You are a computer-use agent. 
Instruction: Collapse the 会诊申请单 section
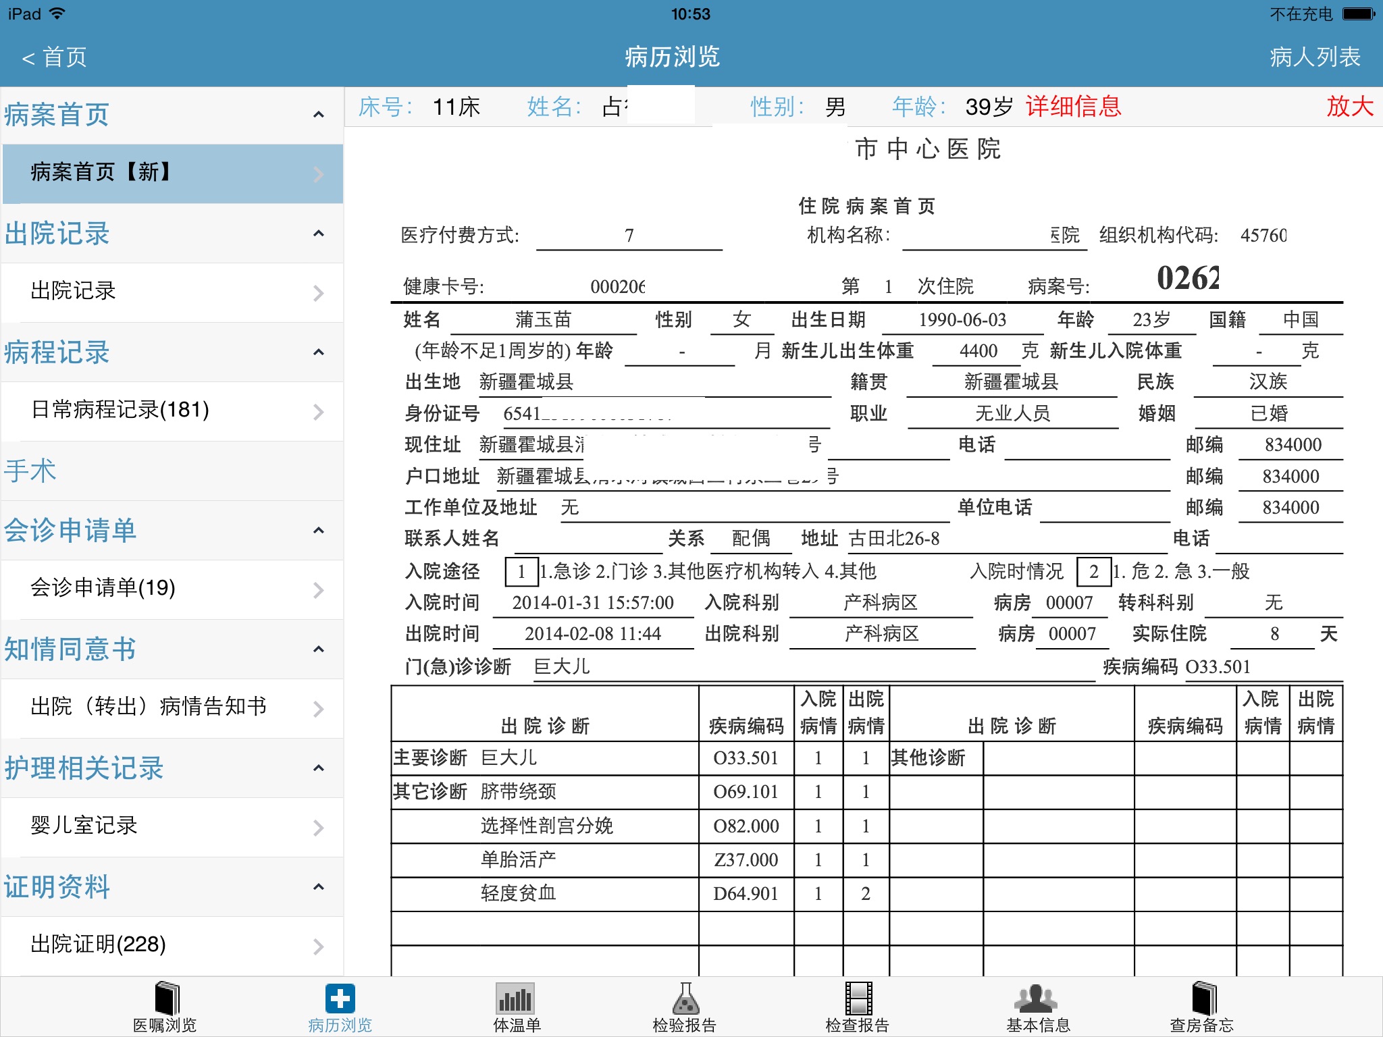(319, 531)
